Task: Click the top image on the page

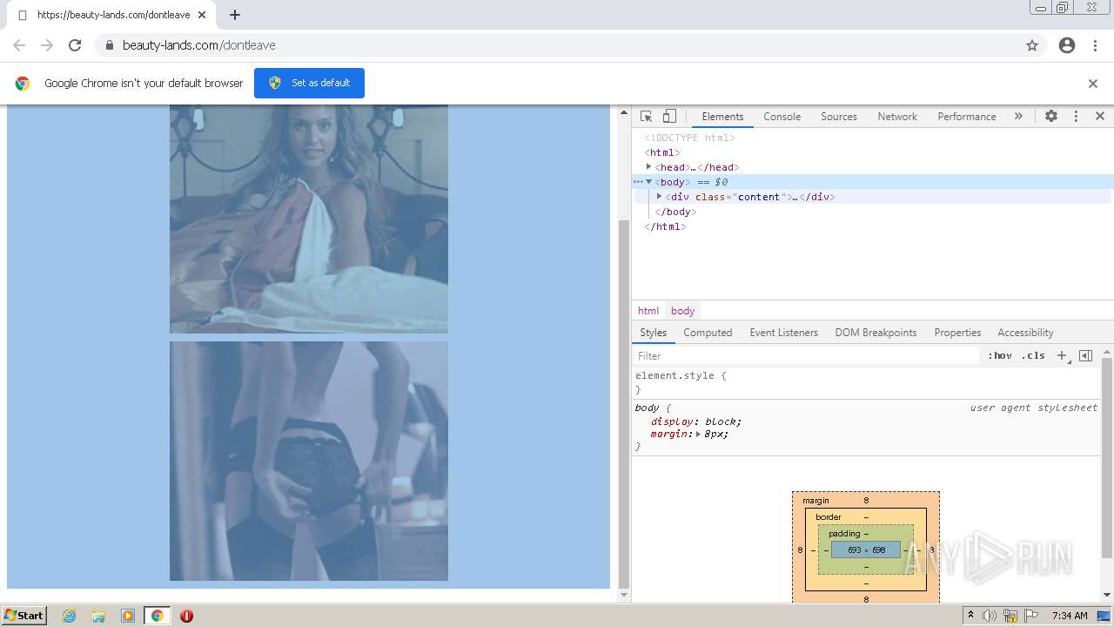Action: (309, 219)
